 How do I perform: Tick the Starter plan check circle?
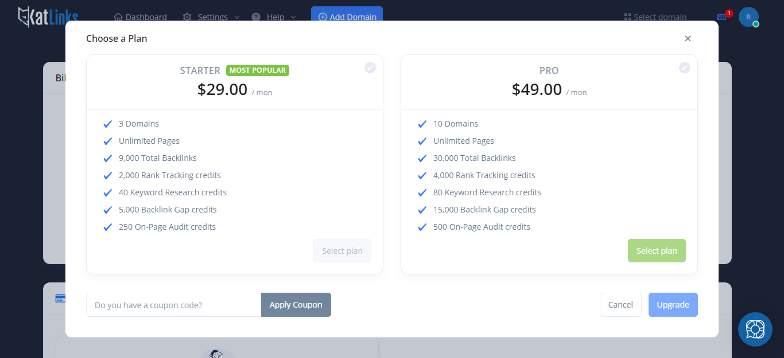click(x=370, y=68)
